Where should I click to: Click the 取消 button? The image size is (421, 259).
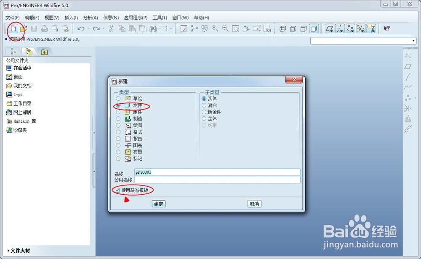pyautogui.click(x=254, y=204)
